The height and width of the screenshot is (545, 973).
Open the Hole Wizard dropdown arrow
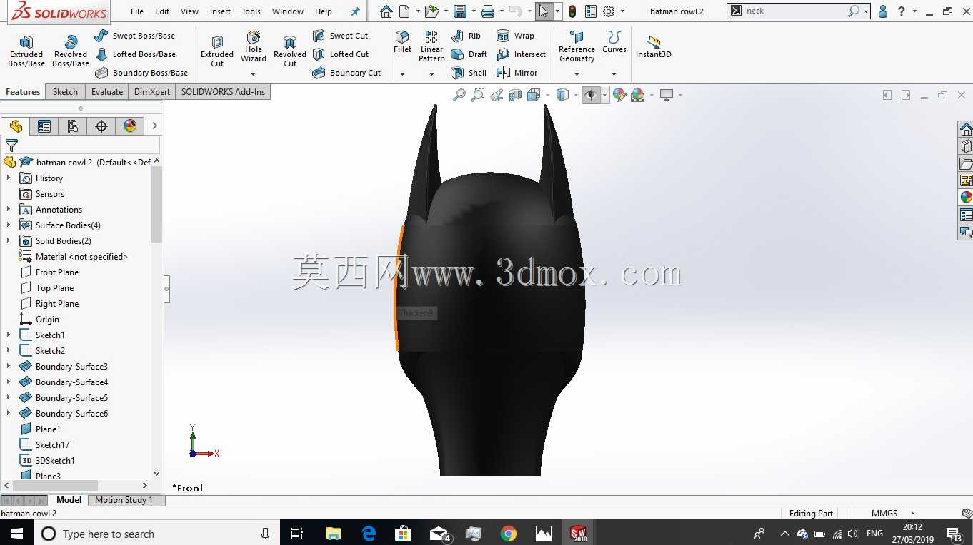(254, 74)
